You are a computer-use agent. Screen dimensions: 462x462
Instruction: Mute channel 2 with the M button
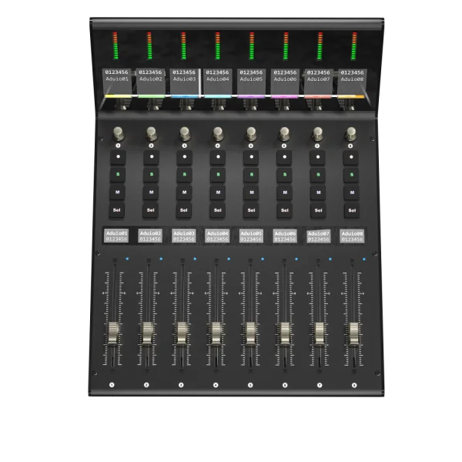[151, 192]
